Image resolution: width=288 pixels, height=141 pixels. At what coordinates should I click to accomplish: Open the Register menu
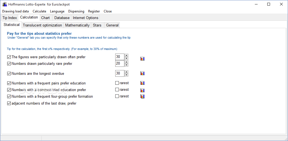(94, 11)
